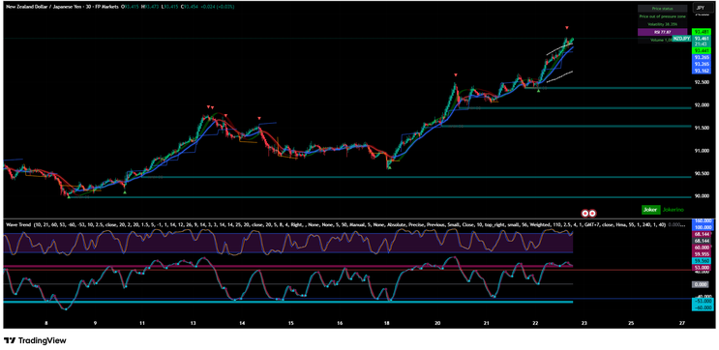Click the purple RSI 77.87 cell
This screenshot has width=719, height=350.
(x=662, y=32)
